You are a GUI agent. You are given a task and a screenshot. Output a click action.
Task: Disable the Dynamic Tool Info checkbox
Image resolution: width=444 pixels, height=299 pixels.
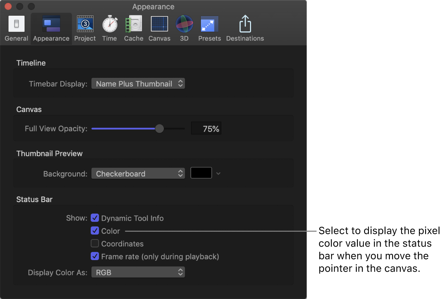[x=95, y=218]
